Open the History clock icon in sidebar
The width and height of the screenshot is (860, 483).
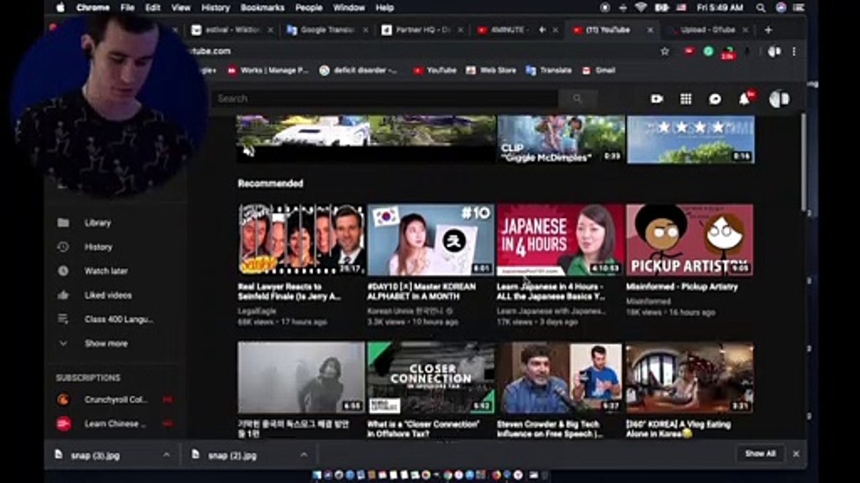[63, 247]
